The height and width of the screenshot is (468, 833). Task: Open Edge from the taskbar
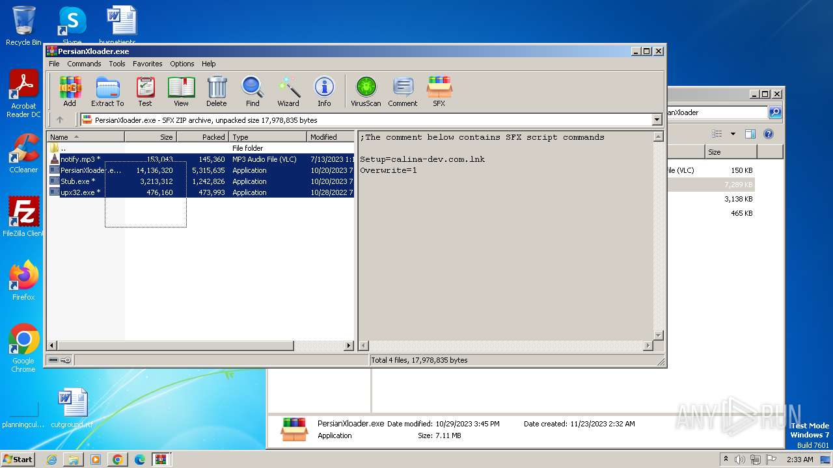coord(140,459)
